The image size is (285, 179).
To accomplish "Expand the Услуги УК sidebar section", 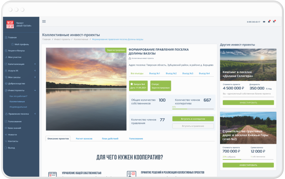I will [35, 71].
